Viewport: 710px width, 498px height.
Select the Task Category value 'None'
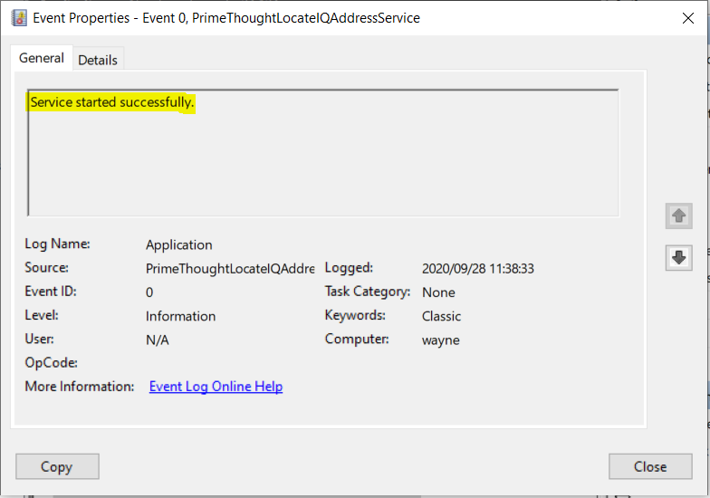[x=438, y=292]
